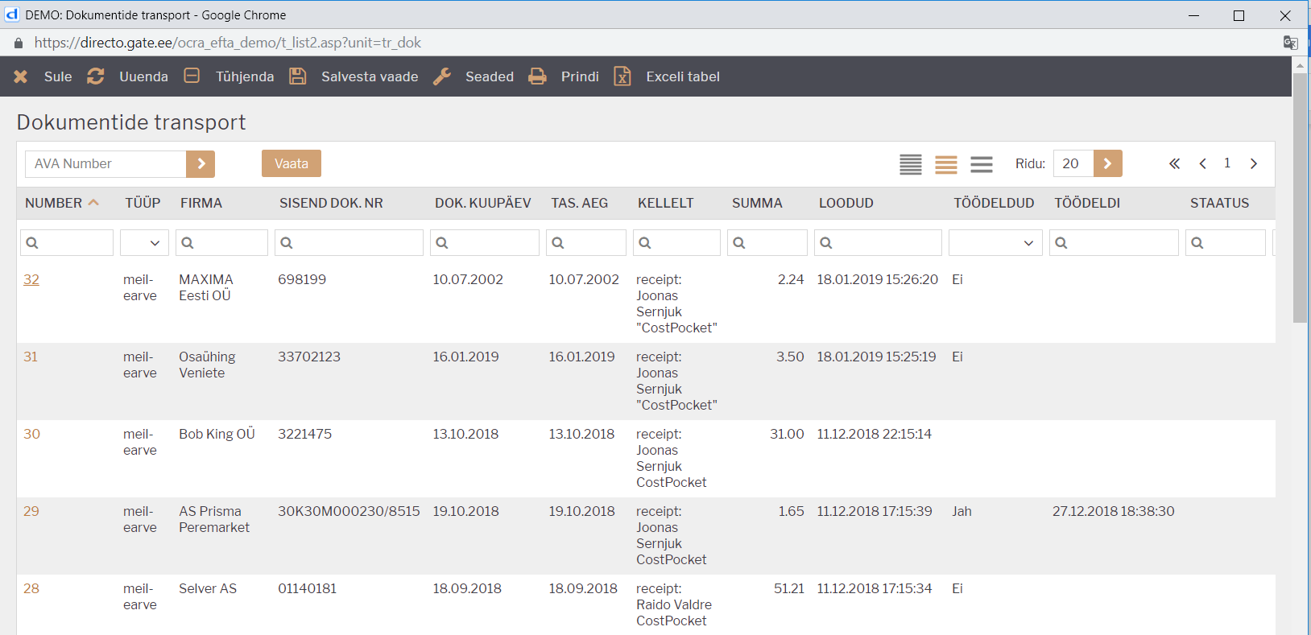The width and height of the screenshot is (1311, 635).
Task: Open the TÖÖDELDUD filter dropdown
Action: 995,242
